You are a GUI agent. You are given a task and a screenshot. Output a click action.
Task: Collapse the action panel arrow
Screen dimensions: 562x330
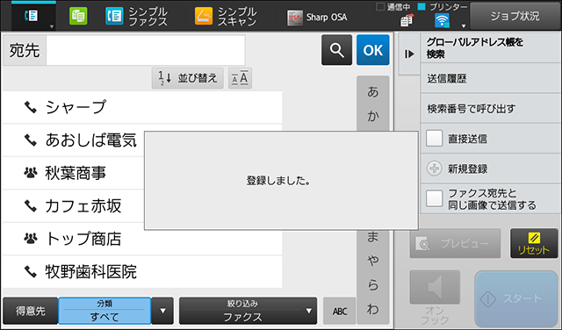pyautogui.click(x=409, y=54)
